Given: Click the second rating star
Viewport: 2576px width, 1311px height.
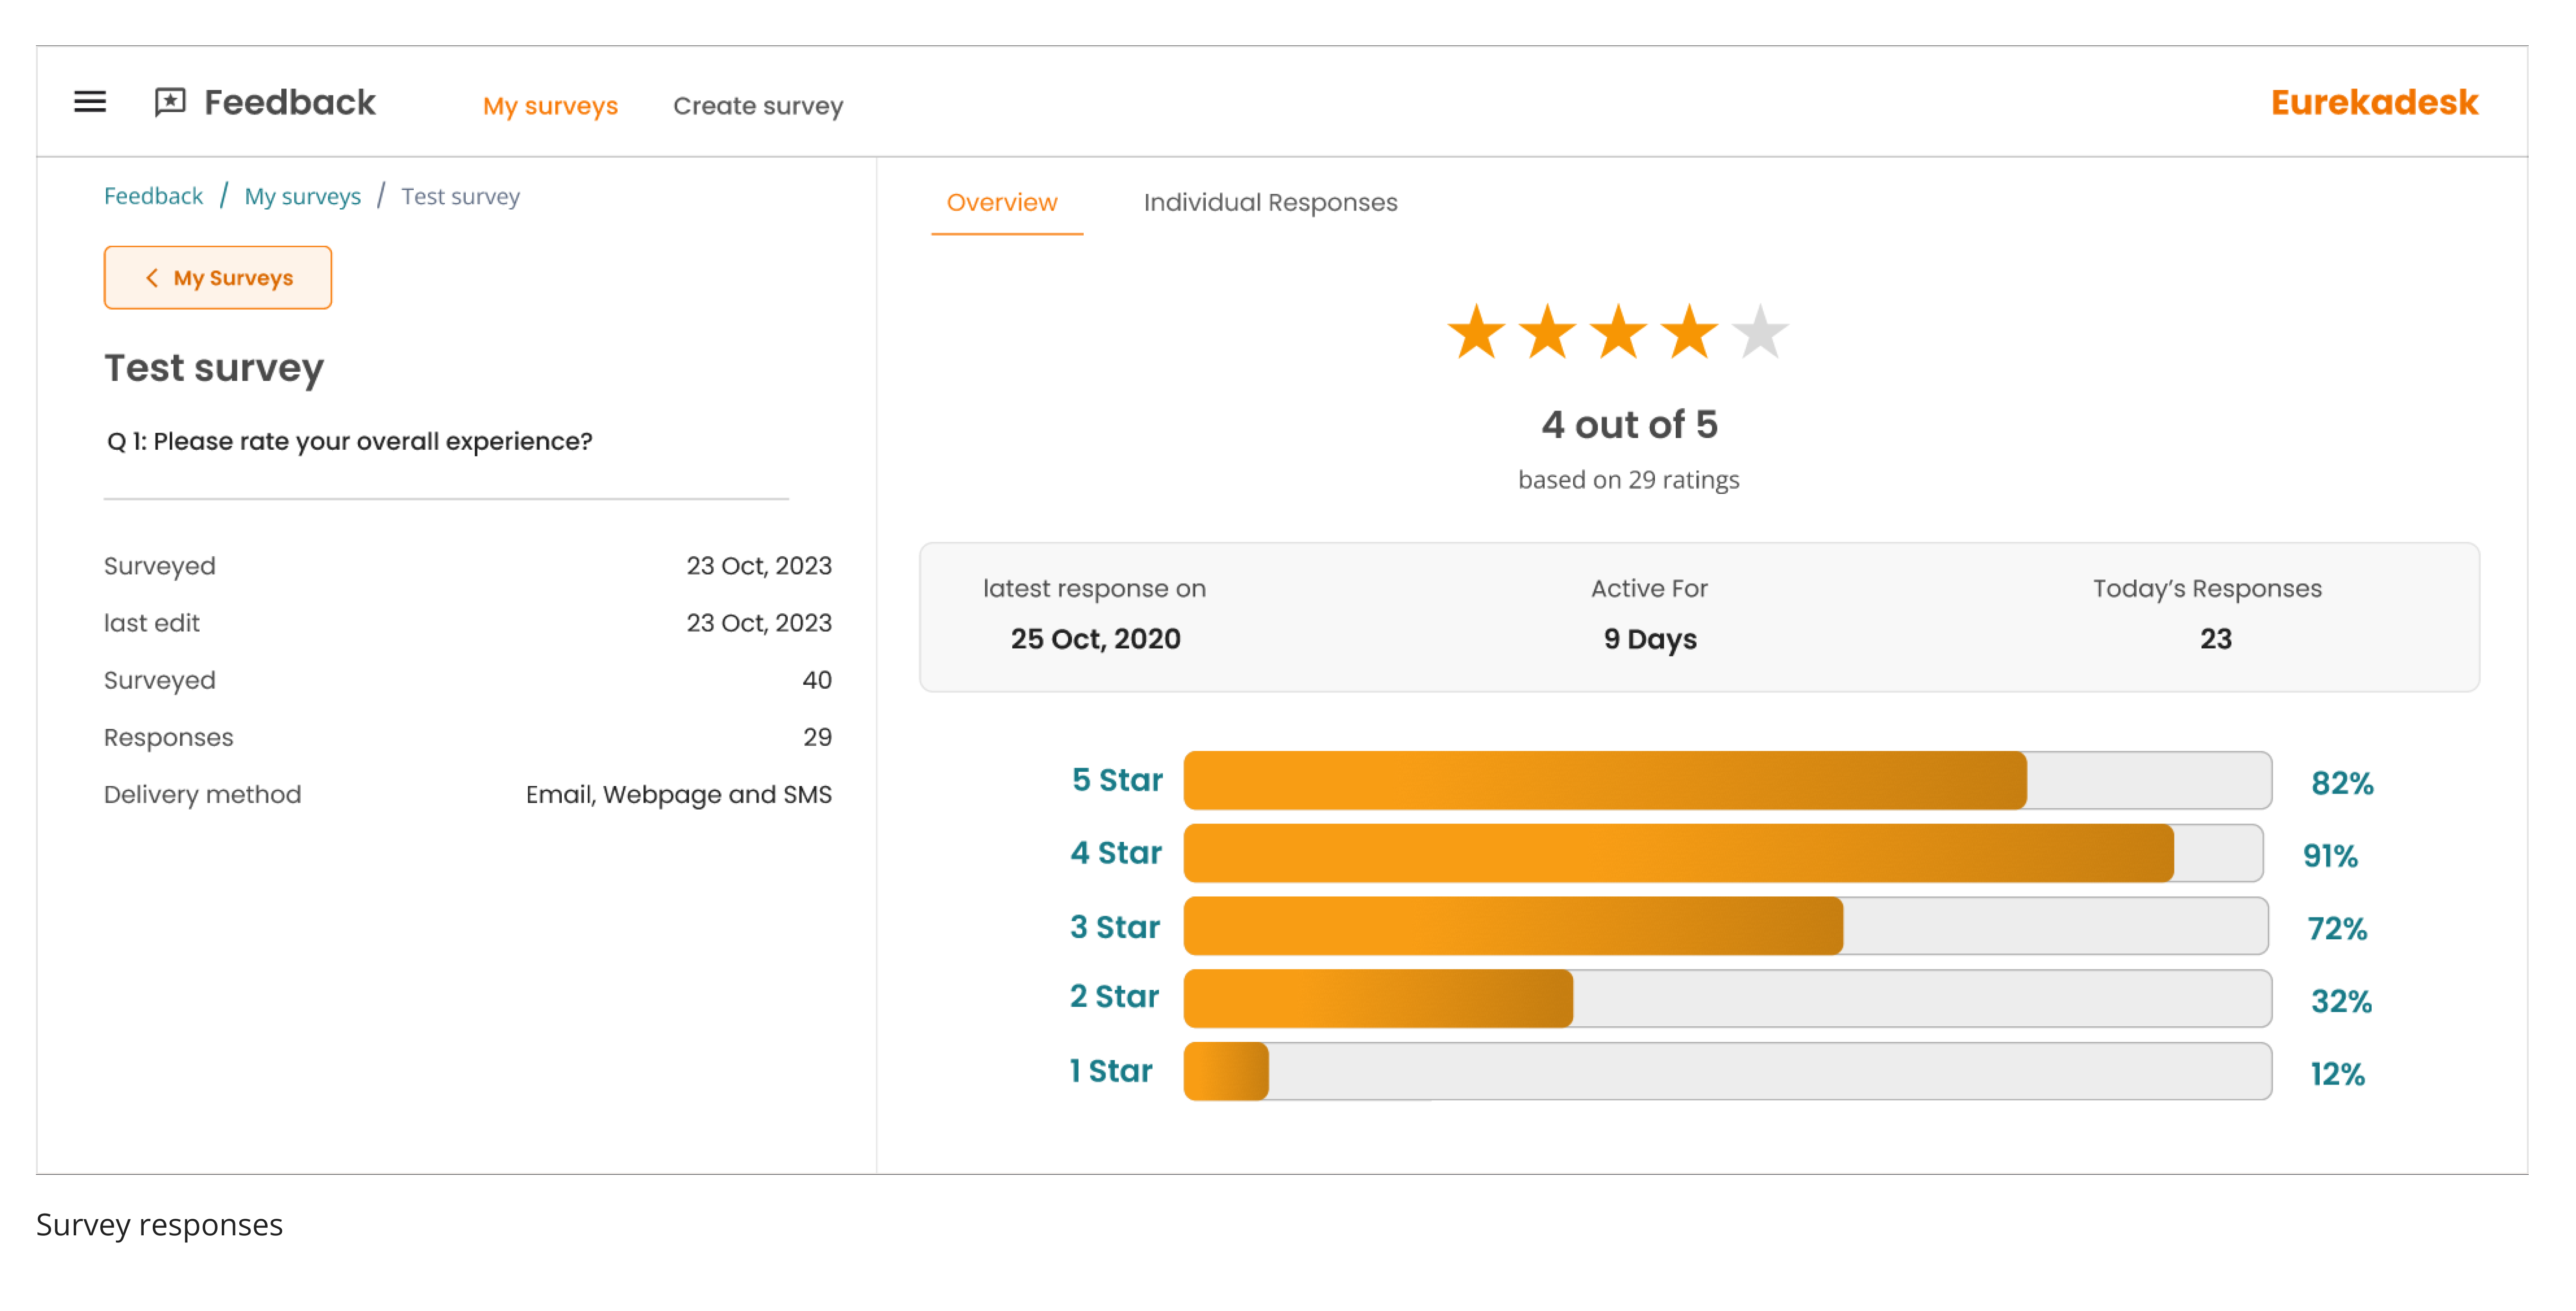Looking at the screenshot, I should click(x=1547, y=332).
